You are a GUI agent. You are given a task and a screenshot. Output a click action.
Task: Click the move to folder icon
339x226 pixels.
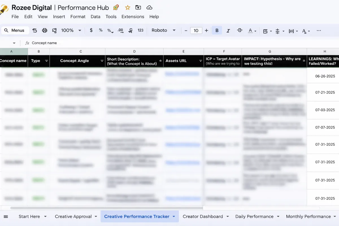(138, 8)
